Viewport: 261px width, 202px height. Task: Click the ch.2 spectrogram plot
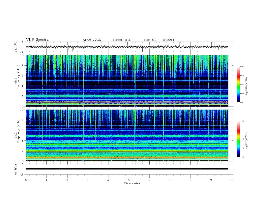(127, 135)
